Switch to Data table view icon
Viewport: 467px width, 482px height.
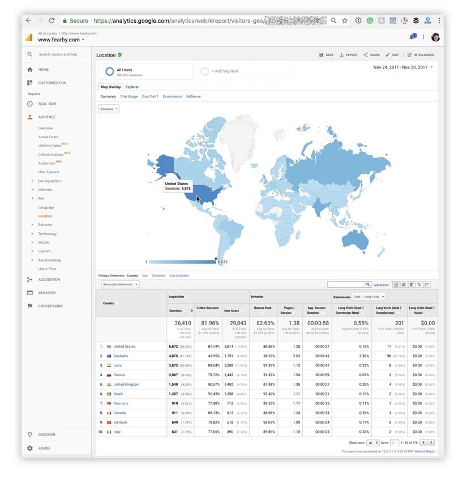396,285
